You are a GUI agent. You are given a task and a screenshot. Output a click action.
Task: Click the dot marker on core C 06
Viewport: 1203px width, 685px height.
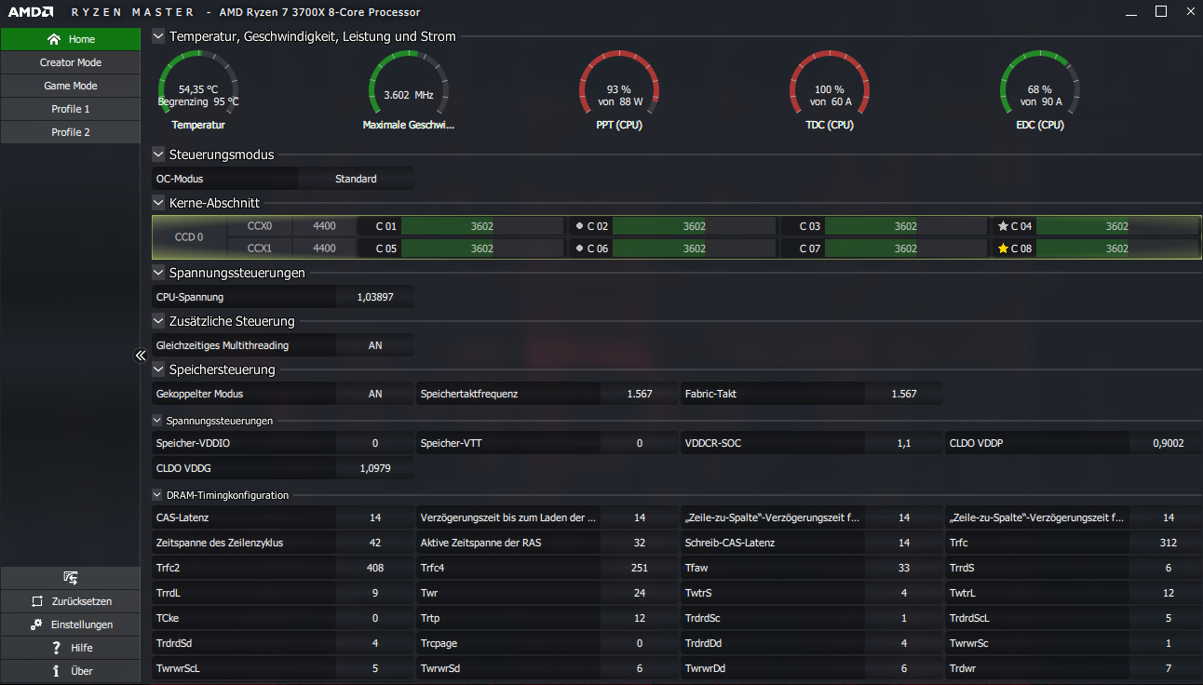(579, 248)
